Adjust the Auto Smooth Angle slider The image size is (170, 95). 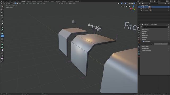161,44
